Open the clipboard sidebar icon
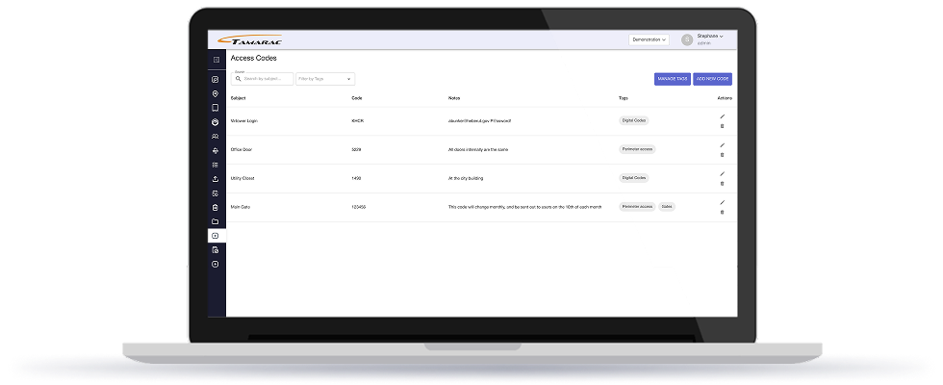 pos(216,208)
